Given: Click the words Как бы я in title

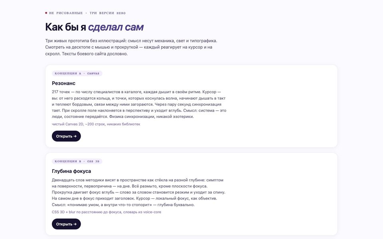Looking at the screenshot, I should pos(65,27).
